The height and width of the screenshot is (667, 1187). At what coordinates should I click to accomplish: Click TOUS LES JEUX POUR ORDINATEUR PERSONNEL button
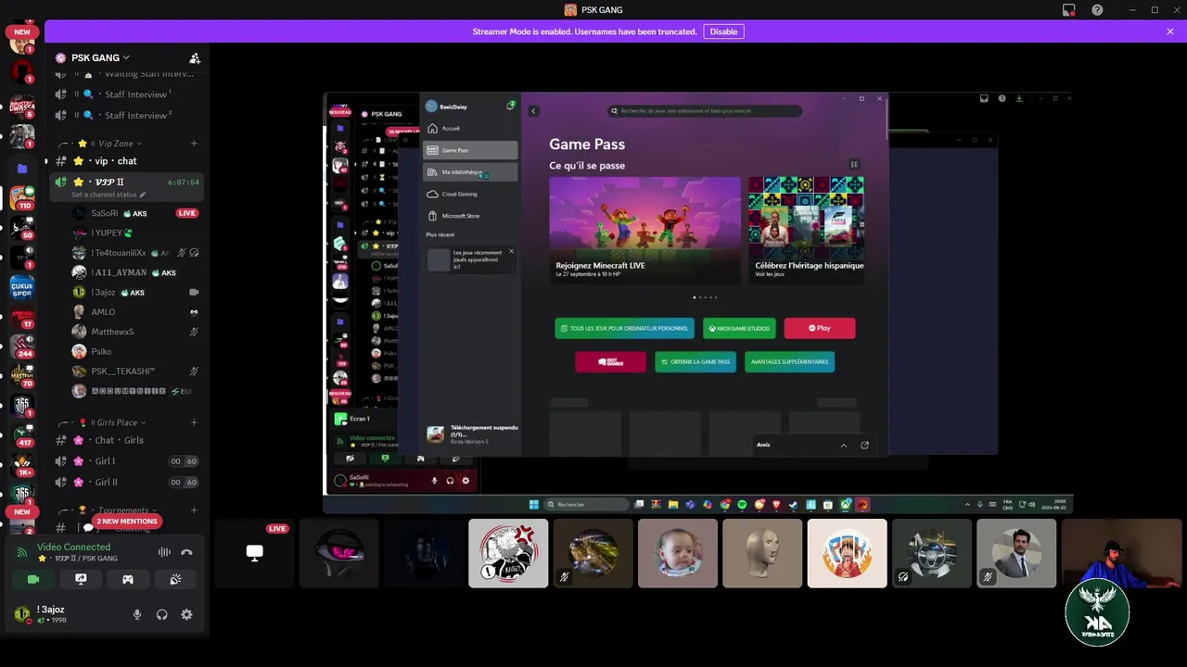point(624,328)
